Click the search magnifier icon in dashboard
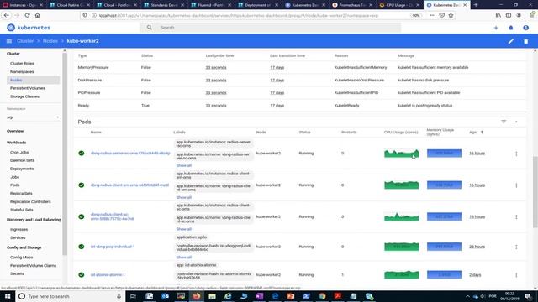Screen dimensions: 538x302 (150, 28)
